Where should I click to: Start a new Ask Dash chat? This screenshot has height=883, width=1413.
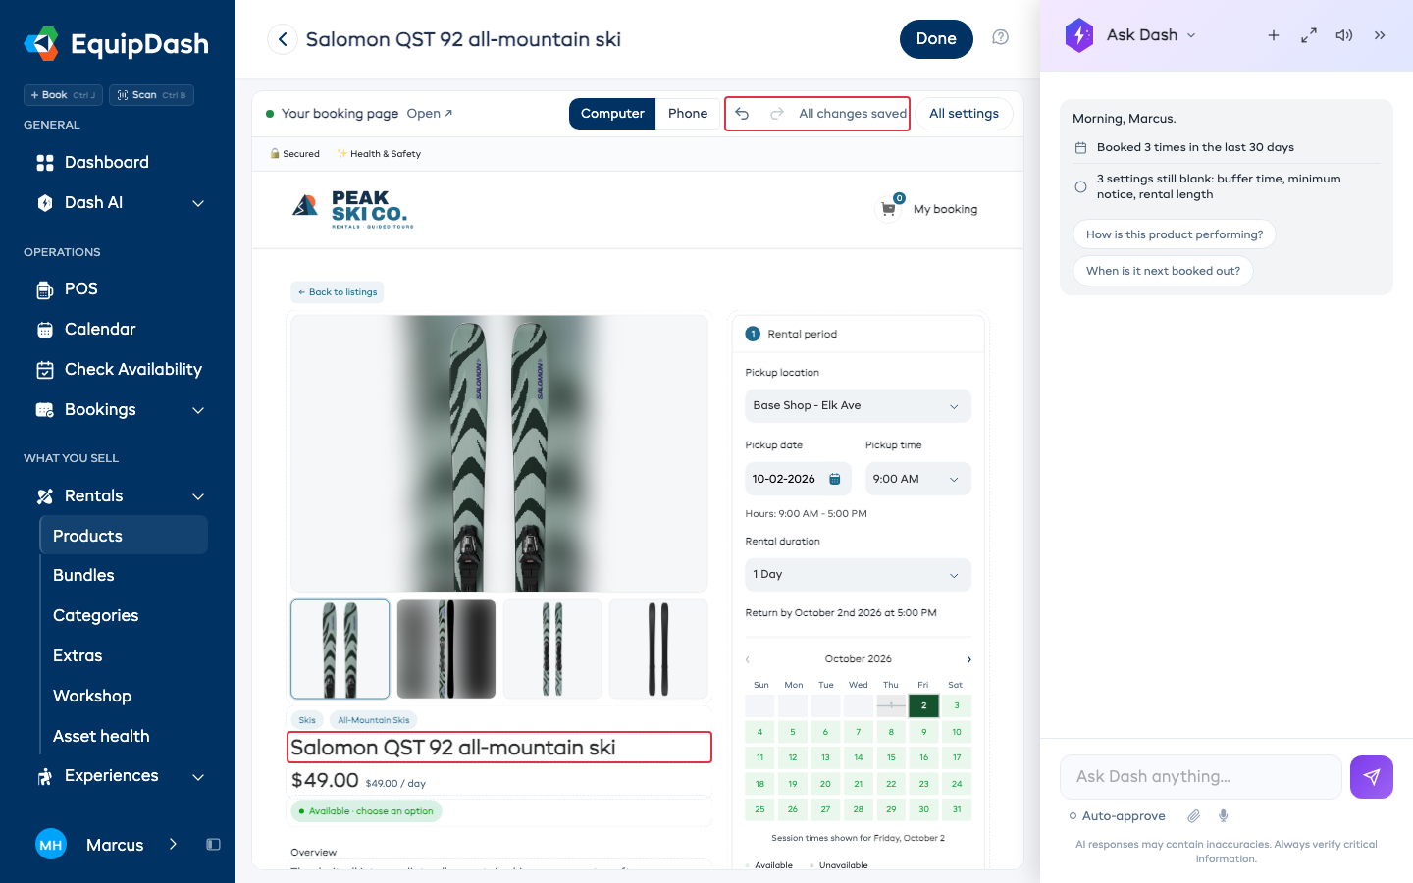(1274, 35)
